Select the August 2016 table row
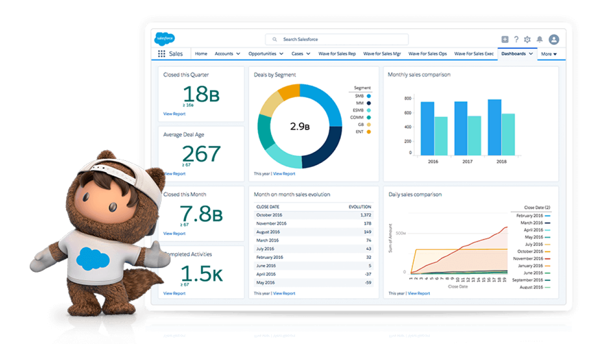The image size is (612, 344). click(313, 232)
